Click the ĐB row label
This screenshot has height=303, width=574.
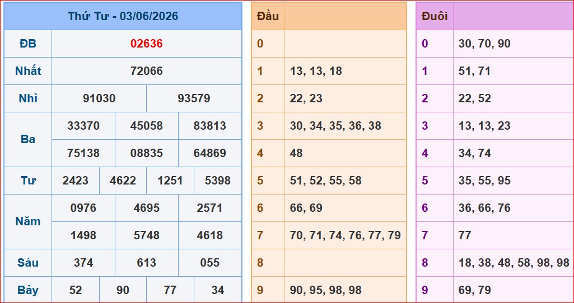tap(28, 44)
